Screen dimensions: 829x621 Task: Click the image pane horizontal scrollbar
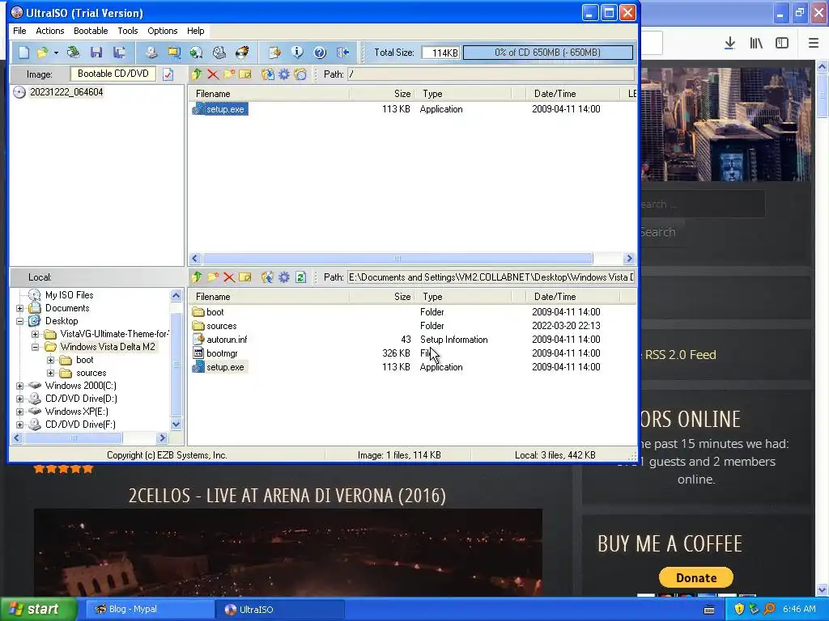click(397, 259)
